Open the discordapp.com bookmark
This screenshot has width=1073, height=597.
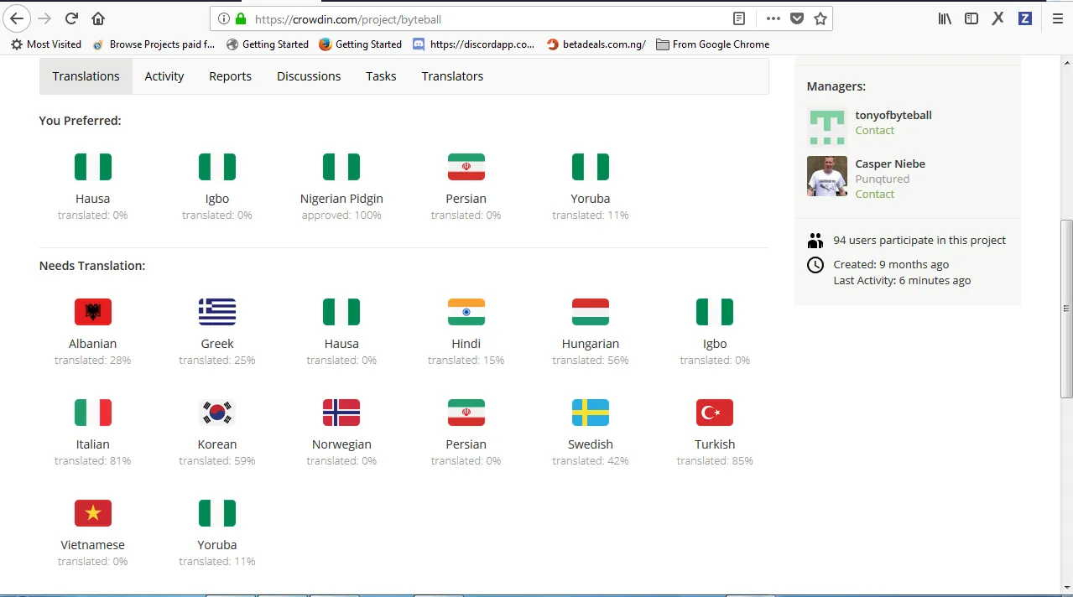pyautogui.click(x=474, y=44)
